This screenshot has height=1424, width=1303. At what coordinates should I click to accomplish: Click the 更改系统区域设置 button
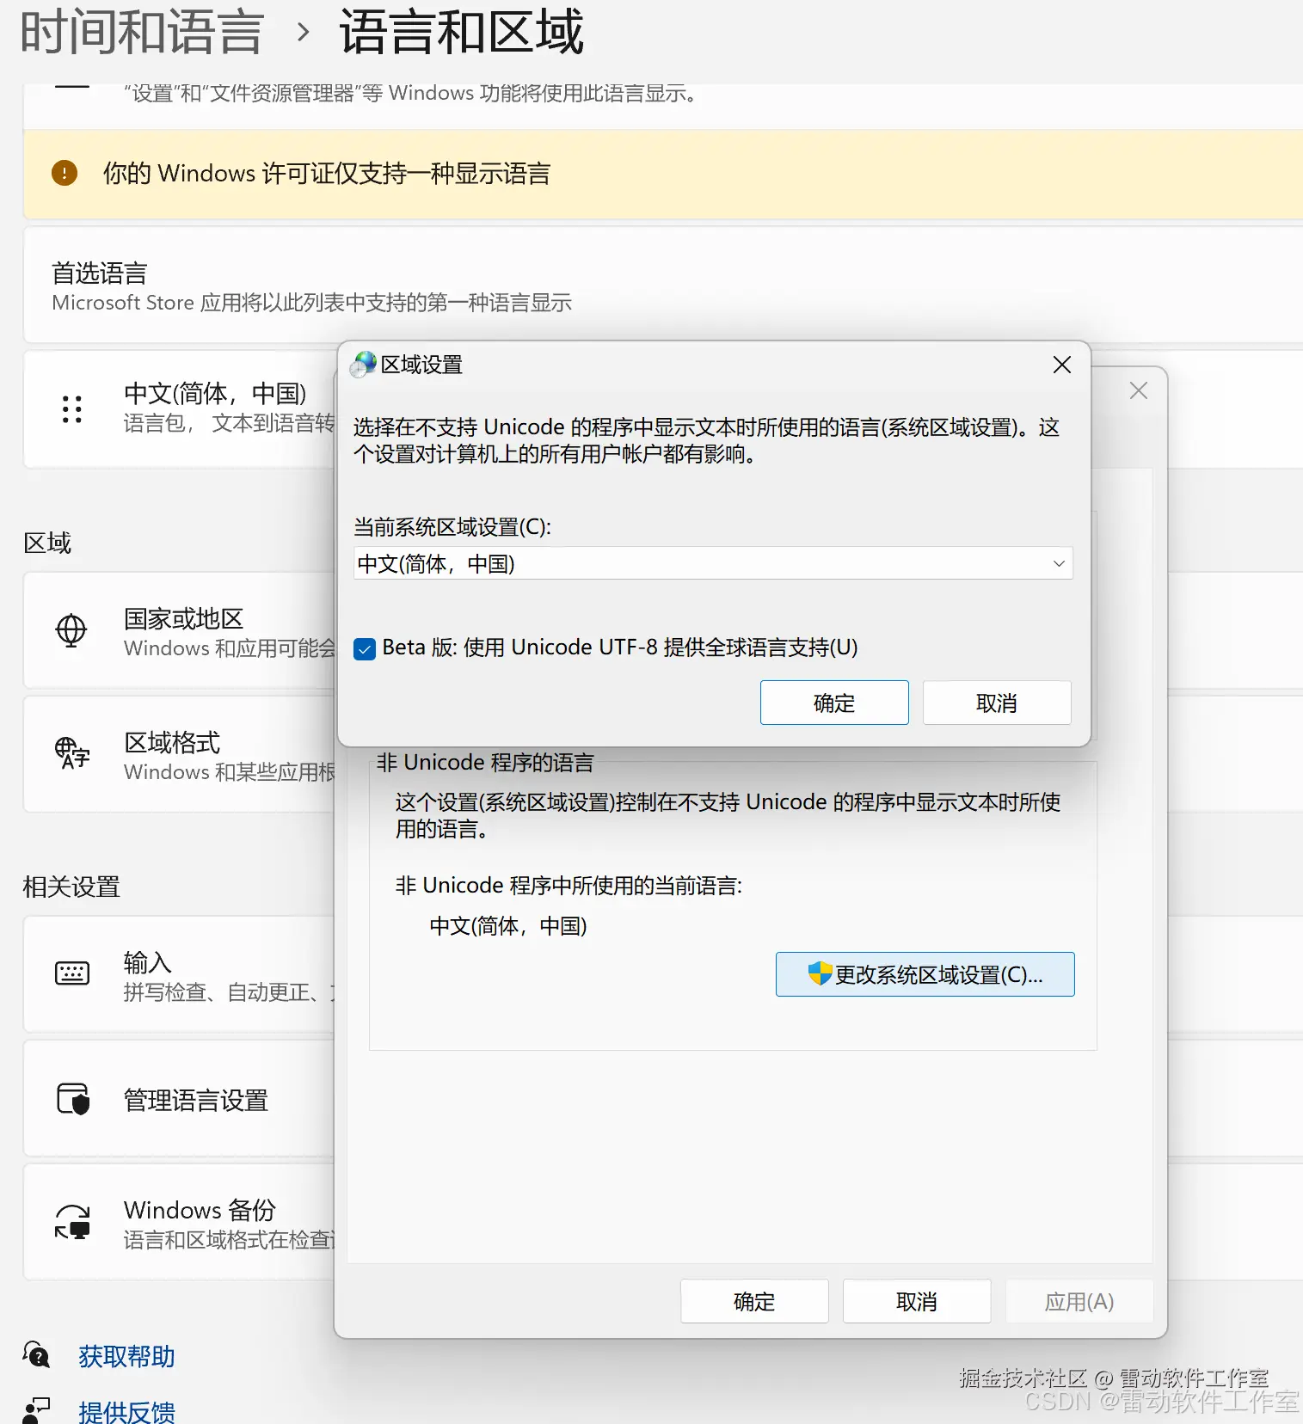tap(925, 974)
